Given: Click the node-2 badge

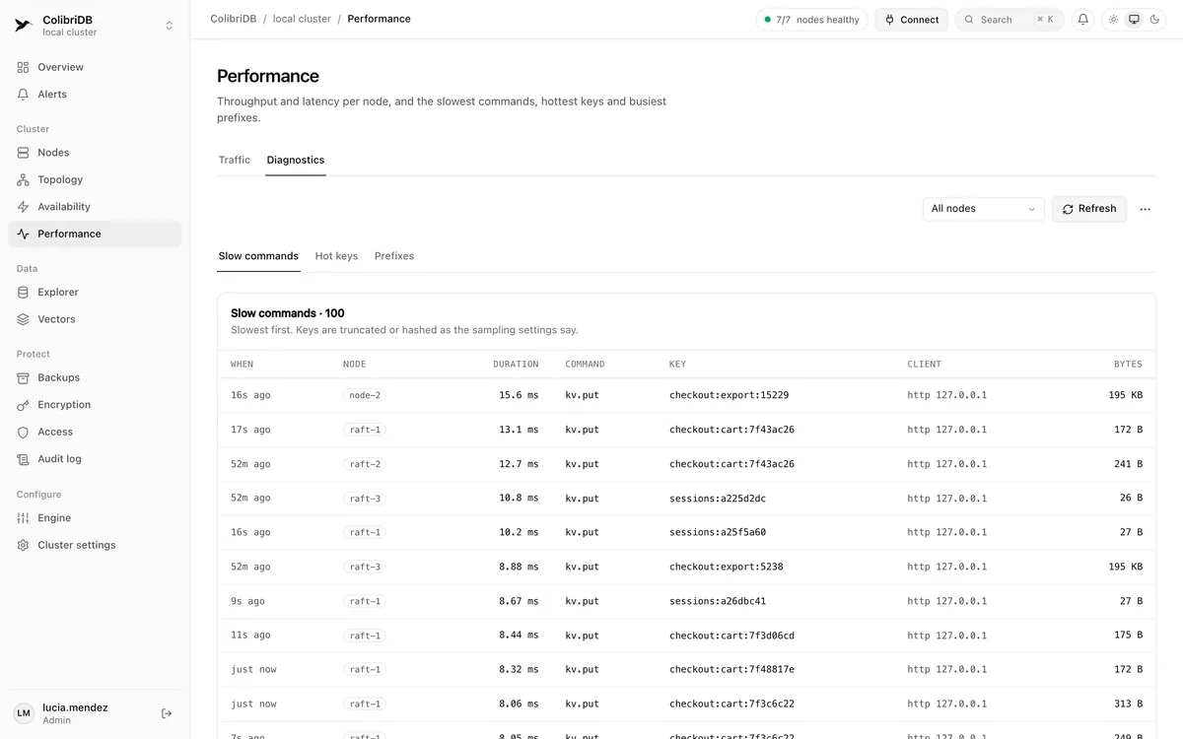Looking at the screenshot, I should tap(365, 395).
